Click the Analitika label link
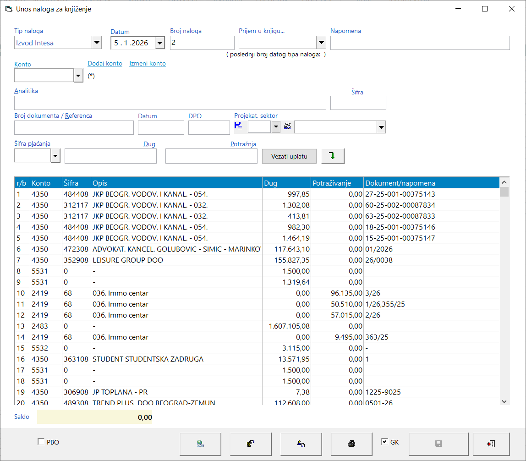 pos(26,91)
